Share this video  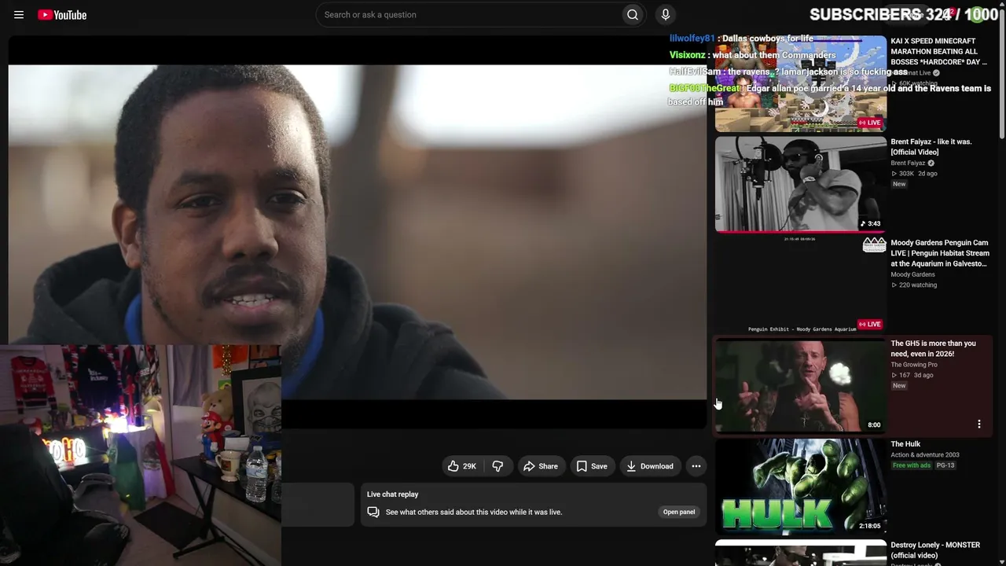tap(541, 466)
